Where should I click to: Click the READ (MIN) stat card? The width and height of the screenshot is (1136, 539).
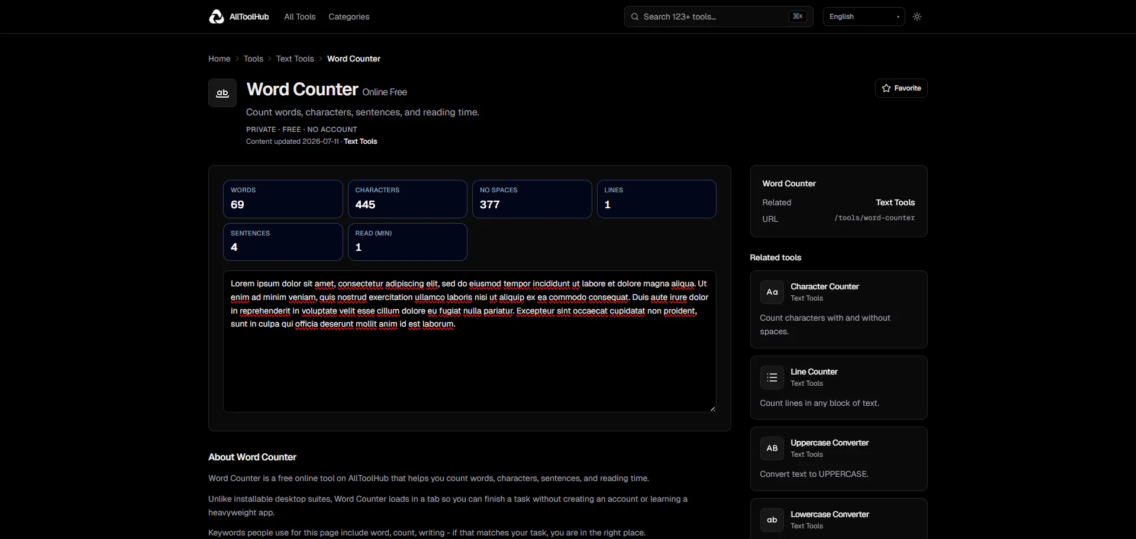point(408,242)
